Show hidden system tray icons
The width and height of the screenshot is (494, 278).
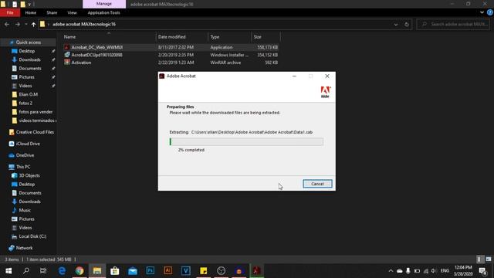391,271
